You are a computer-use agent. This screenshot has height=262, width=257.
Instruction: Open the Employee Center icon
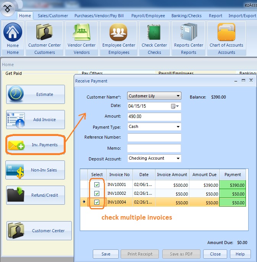(118, 33)
